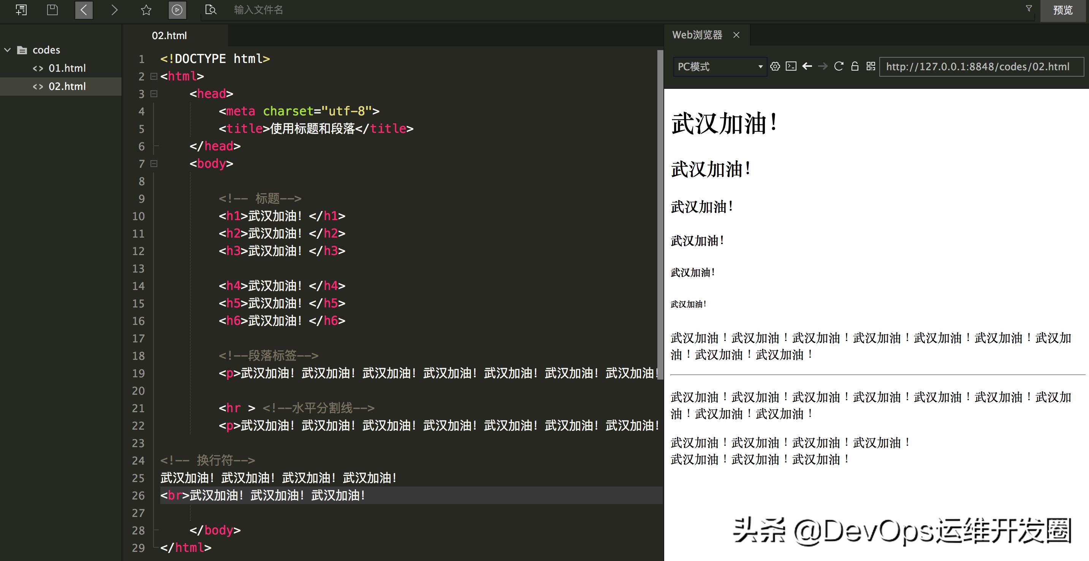Create a new file using the toolbar icon
Screen dimensions: 1089x561
click(21, 10)
